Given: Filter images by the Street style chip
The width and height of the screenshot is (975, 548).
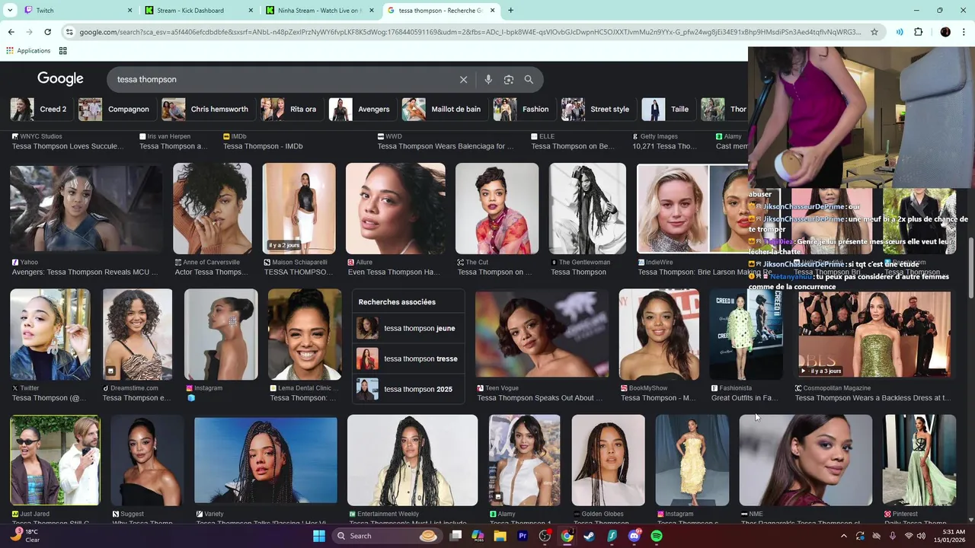Looking at the screenshot, I should [x=599, y=109].
